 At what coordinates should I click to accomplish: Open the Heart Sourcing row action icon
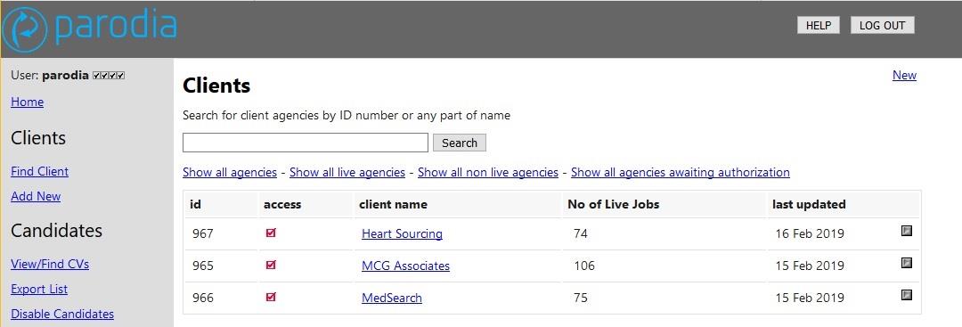pos(906,231)
